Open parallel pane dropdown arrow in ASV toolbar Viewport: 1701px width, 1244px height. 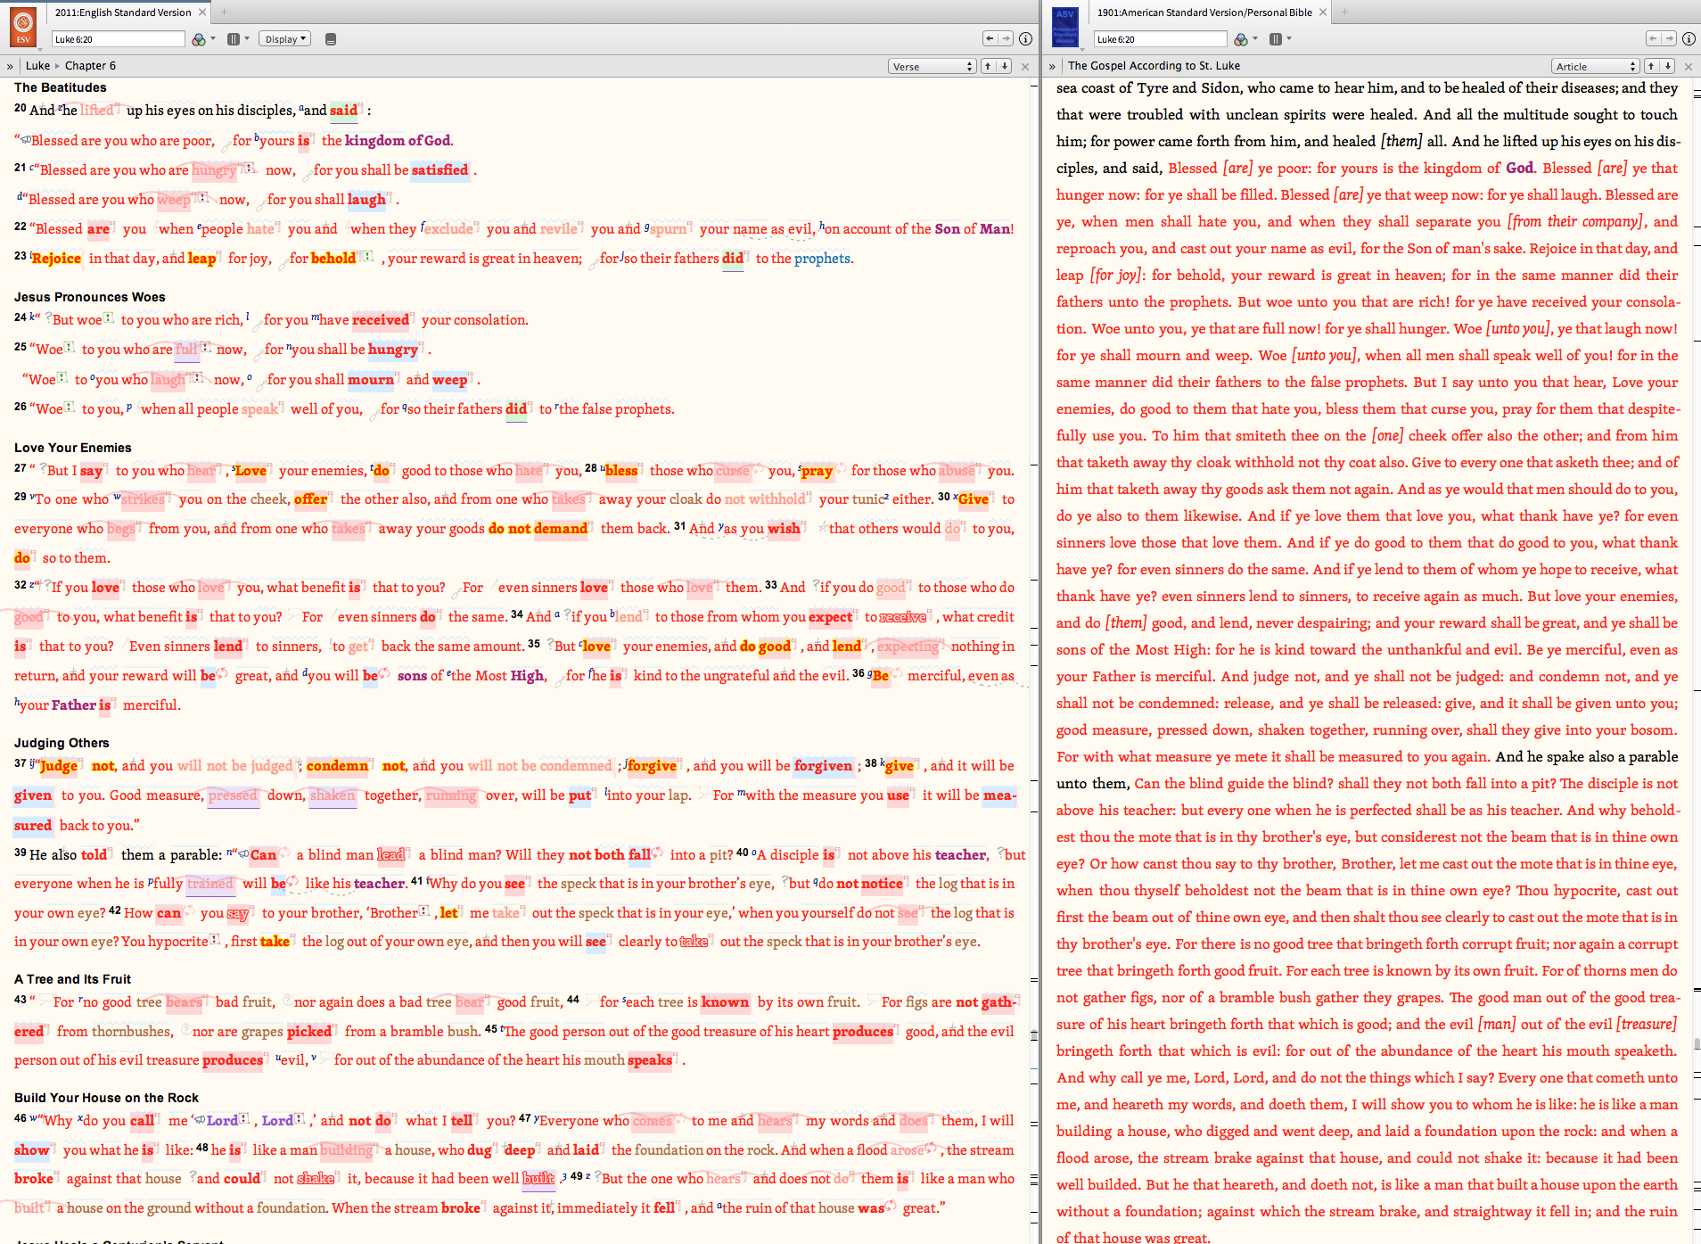click(1289, 39)
